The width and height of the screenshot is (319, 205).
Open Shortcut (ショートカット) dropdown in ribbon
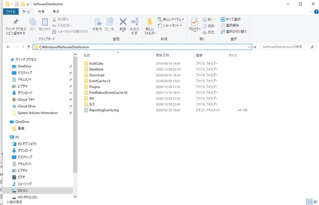(170, 25)
